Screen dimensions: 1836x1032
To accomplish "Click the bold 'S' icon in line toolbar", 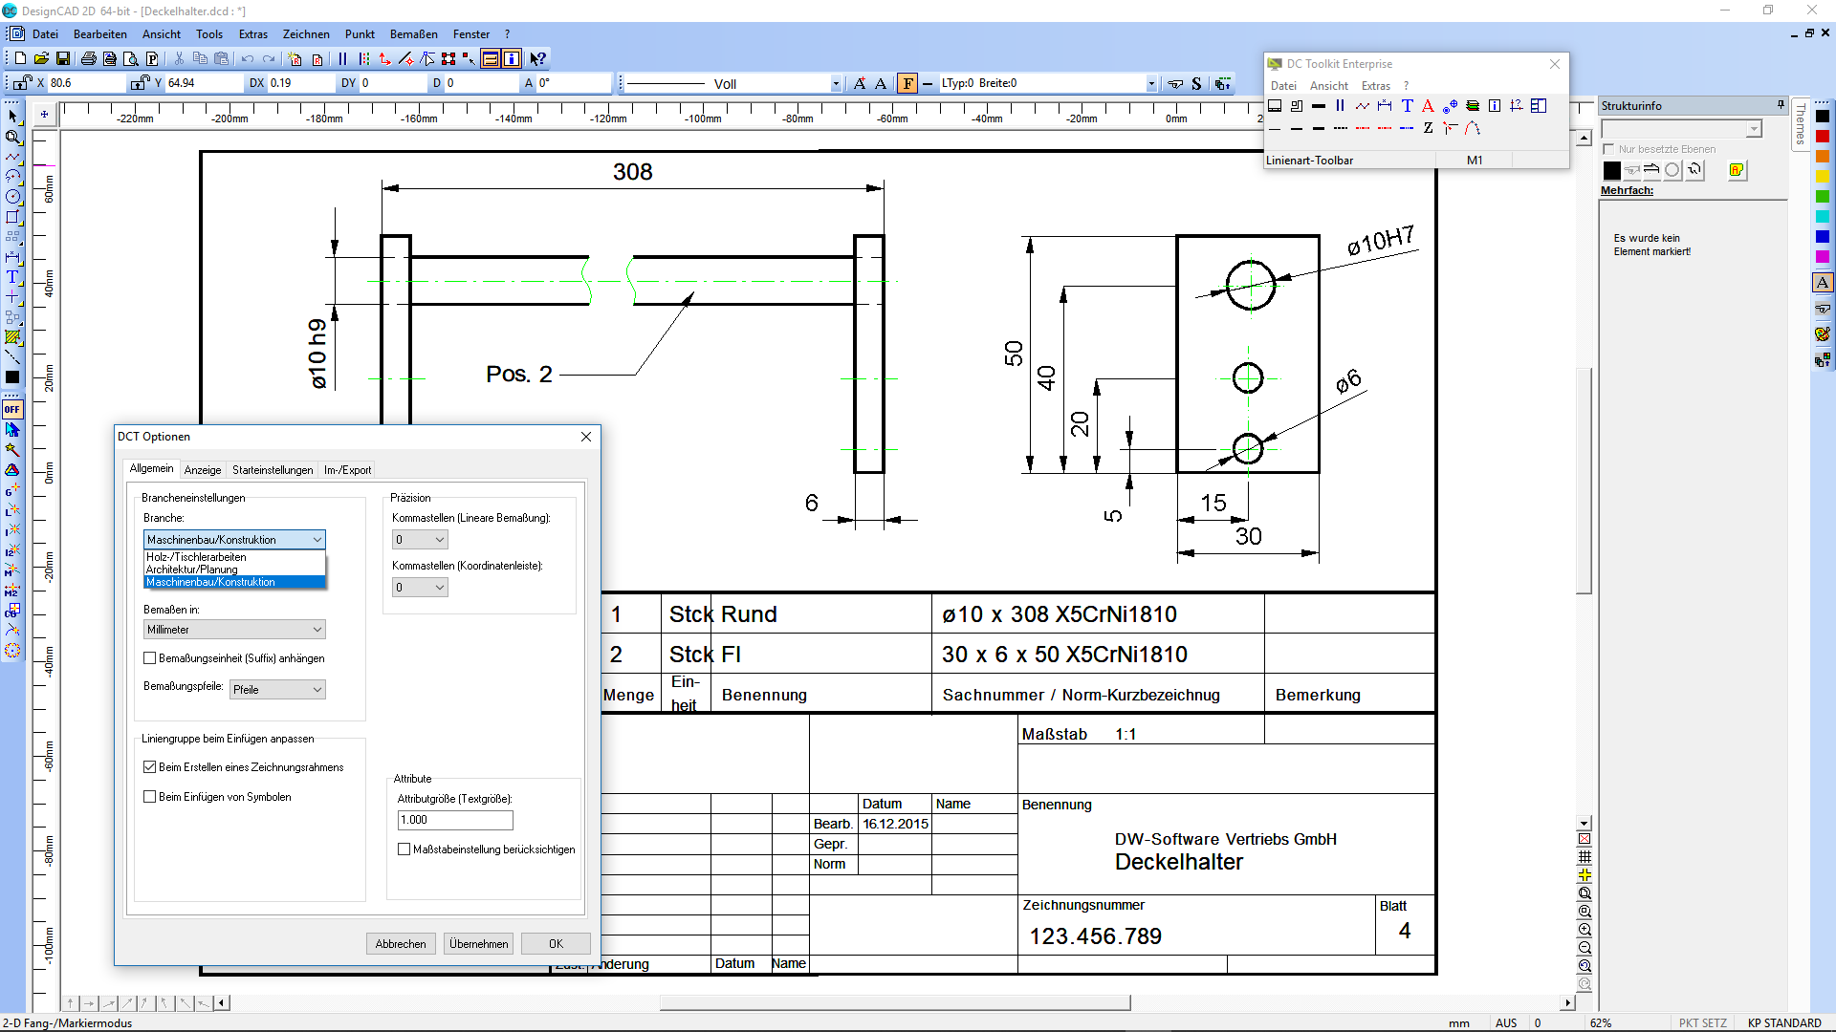I will point(1196,84).
